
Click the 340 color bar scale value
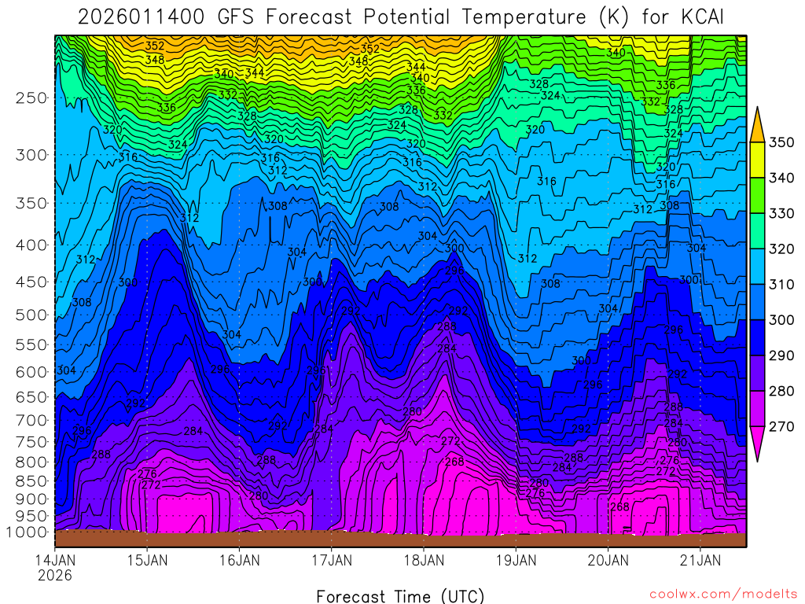(781, 178)
